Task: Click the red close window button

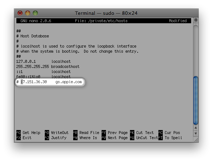Action: tap(20, 13)
